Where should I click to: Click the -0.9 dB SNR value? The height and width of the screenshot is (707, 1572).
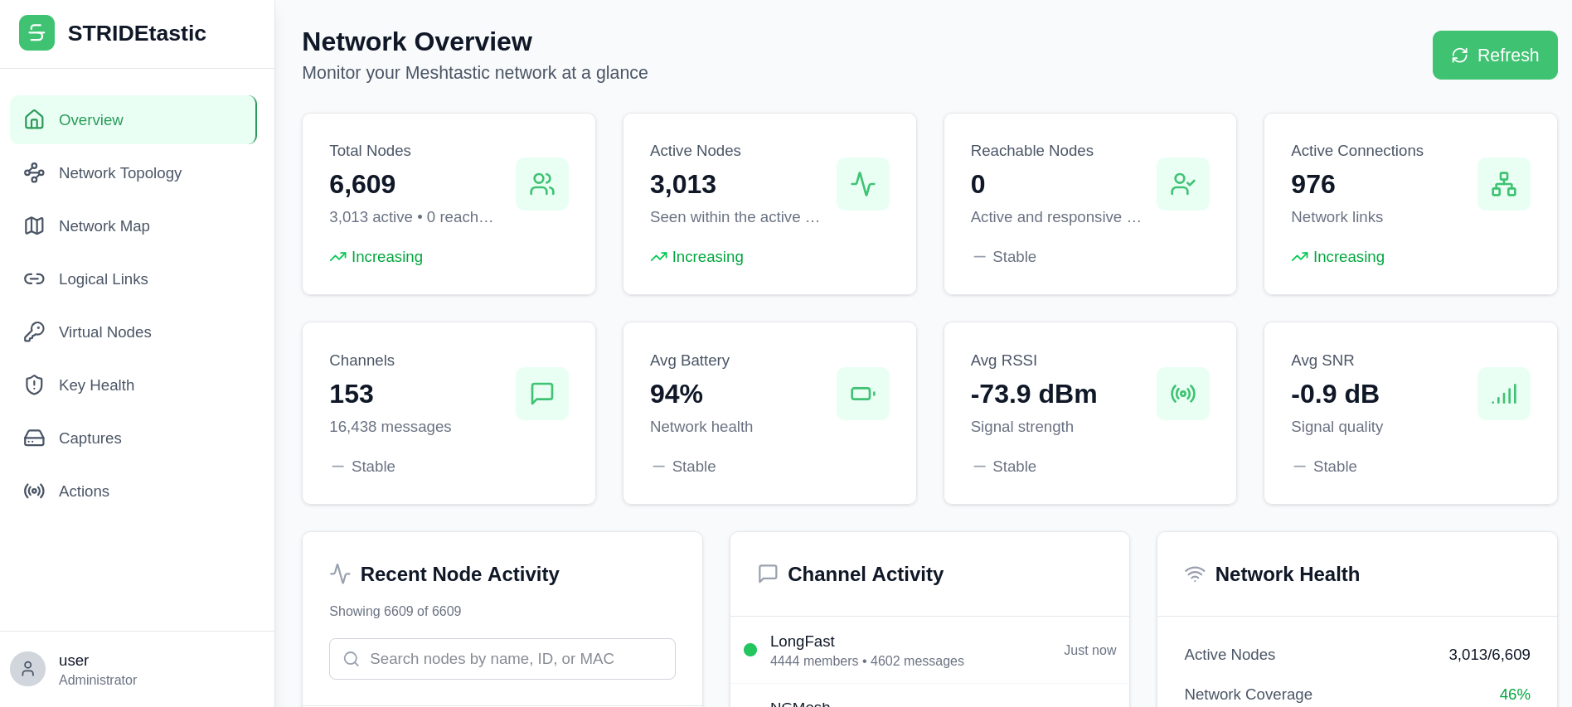pos(1335,394)
